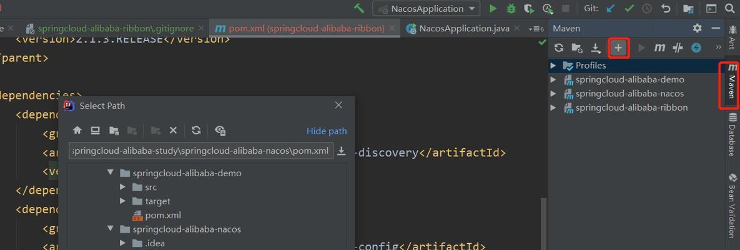Update project via Git blue arrow

tap(611, 9)
